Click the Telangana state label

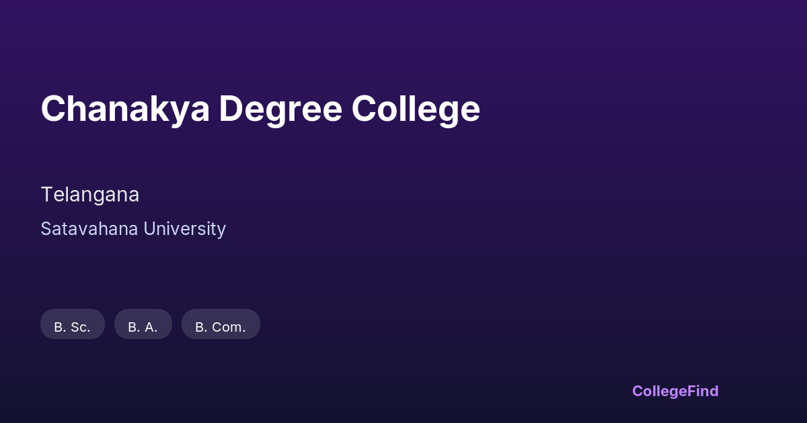90,195
